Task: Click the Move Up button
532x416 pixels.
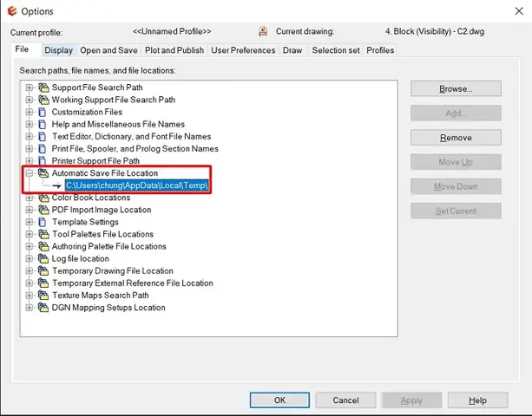Action: [x=456, y=162]
